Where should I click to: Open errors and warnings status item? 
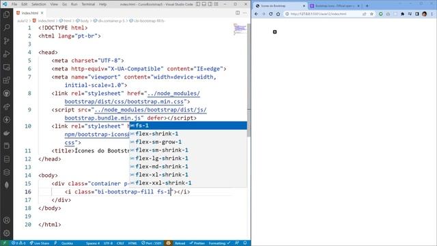click(18, 243)
